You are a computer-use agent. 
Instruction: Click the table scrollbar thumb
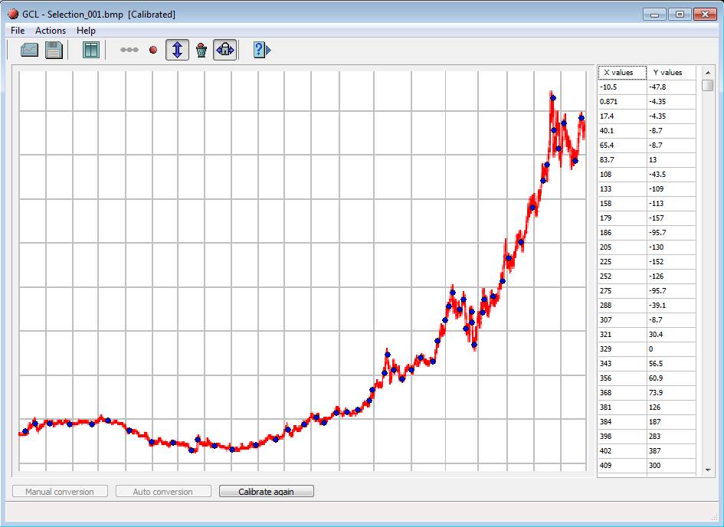[x=707, y=85]
